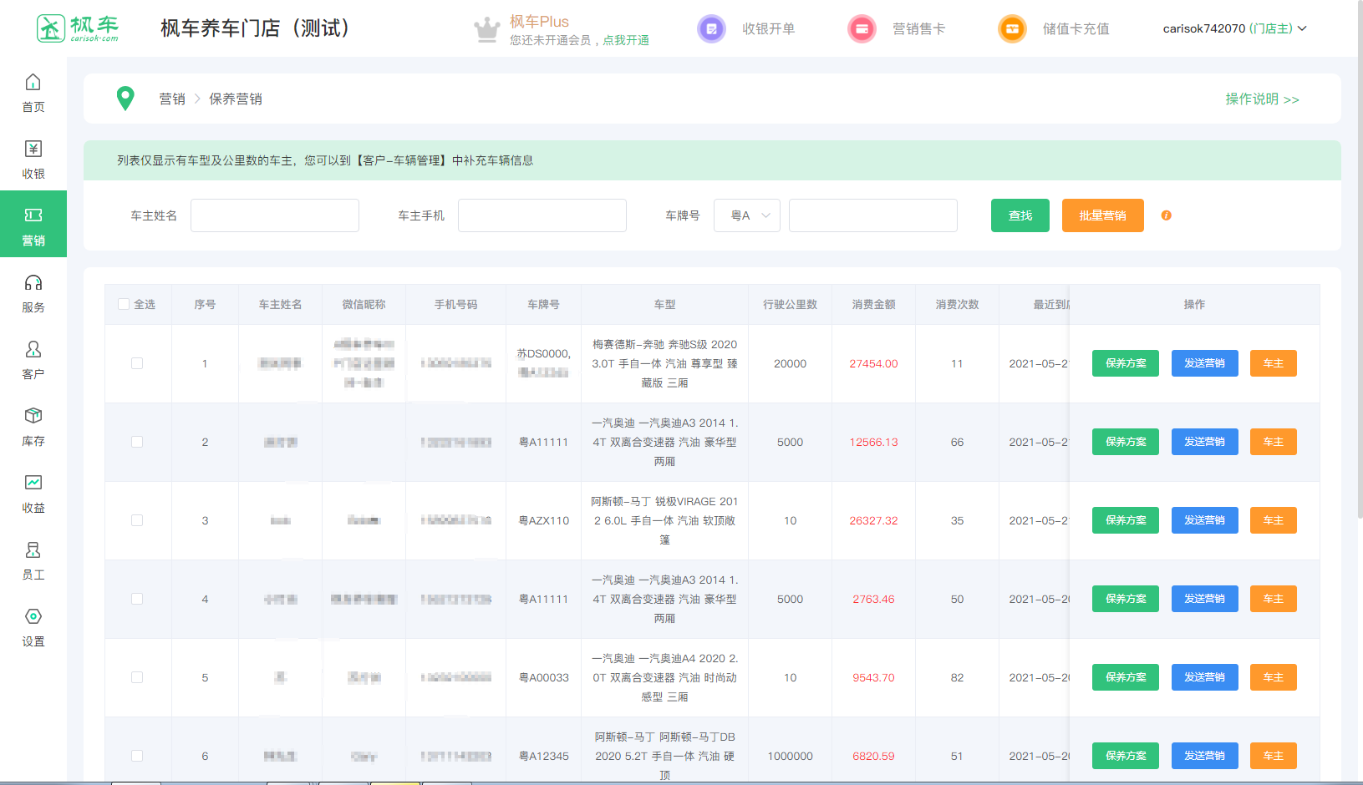The image size is (1363, 785).
Task: Select the checkbox for row 3
Action: point(137,520)
